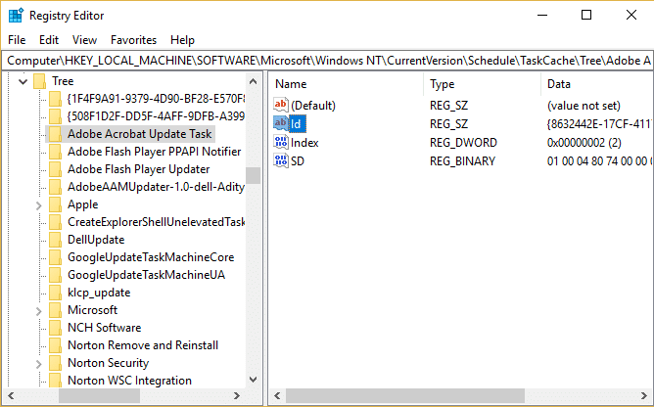Select the Id string value icon
The width and height of the screenshot is (654, 407).
[x=282, y=123]
